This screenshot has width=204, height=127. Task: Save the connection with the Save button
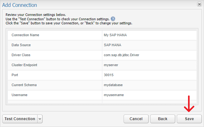coord(189,119)
